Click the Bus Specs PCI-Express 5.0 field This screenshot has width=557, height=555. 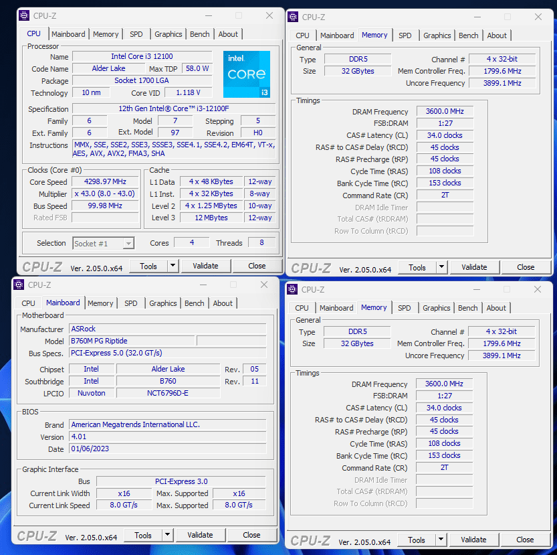pos(168,353)
